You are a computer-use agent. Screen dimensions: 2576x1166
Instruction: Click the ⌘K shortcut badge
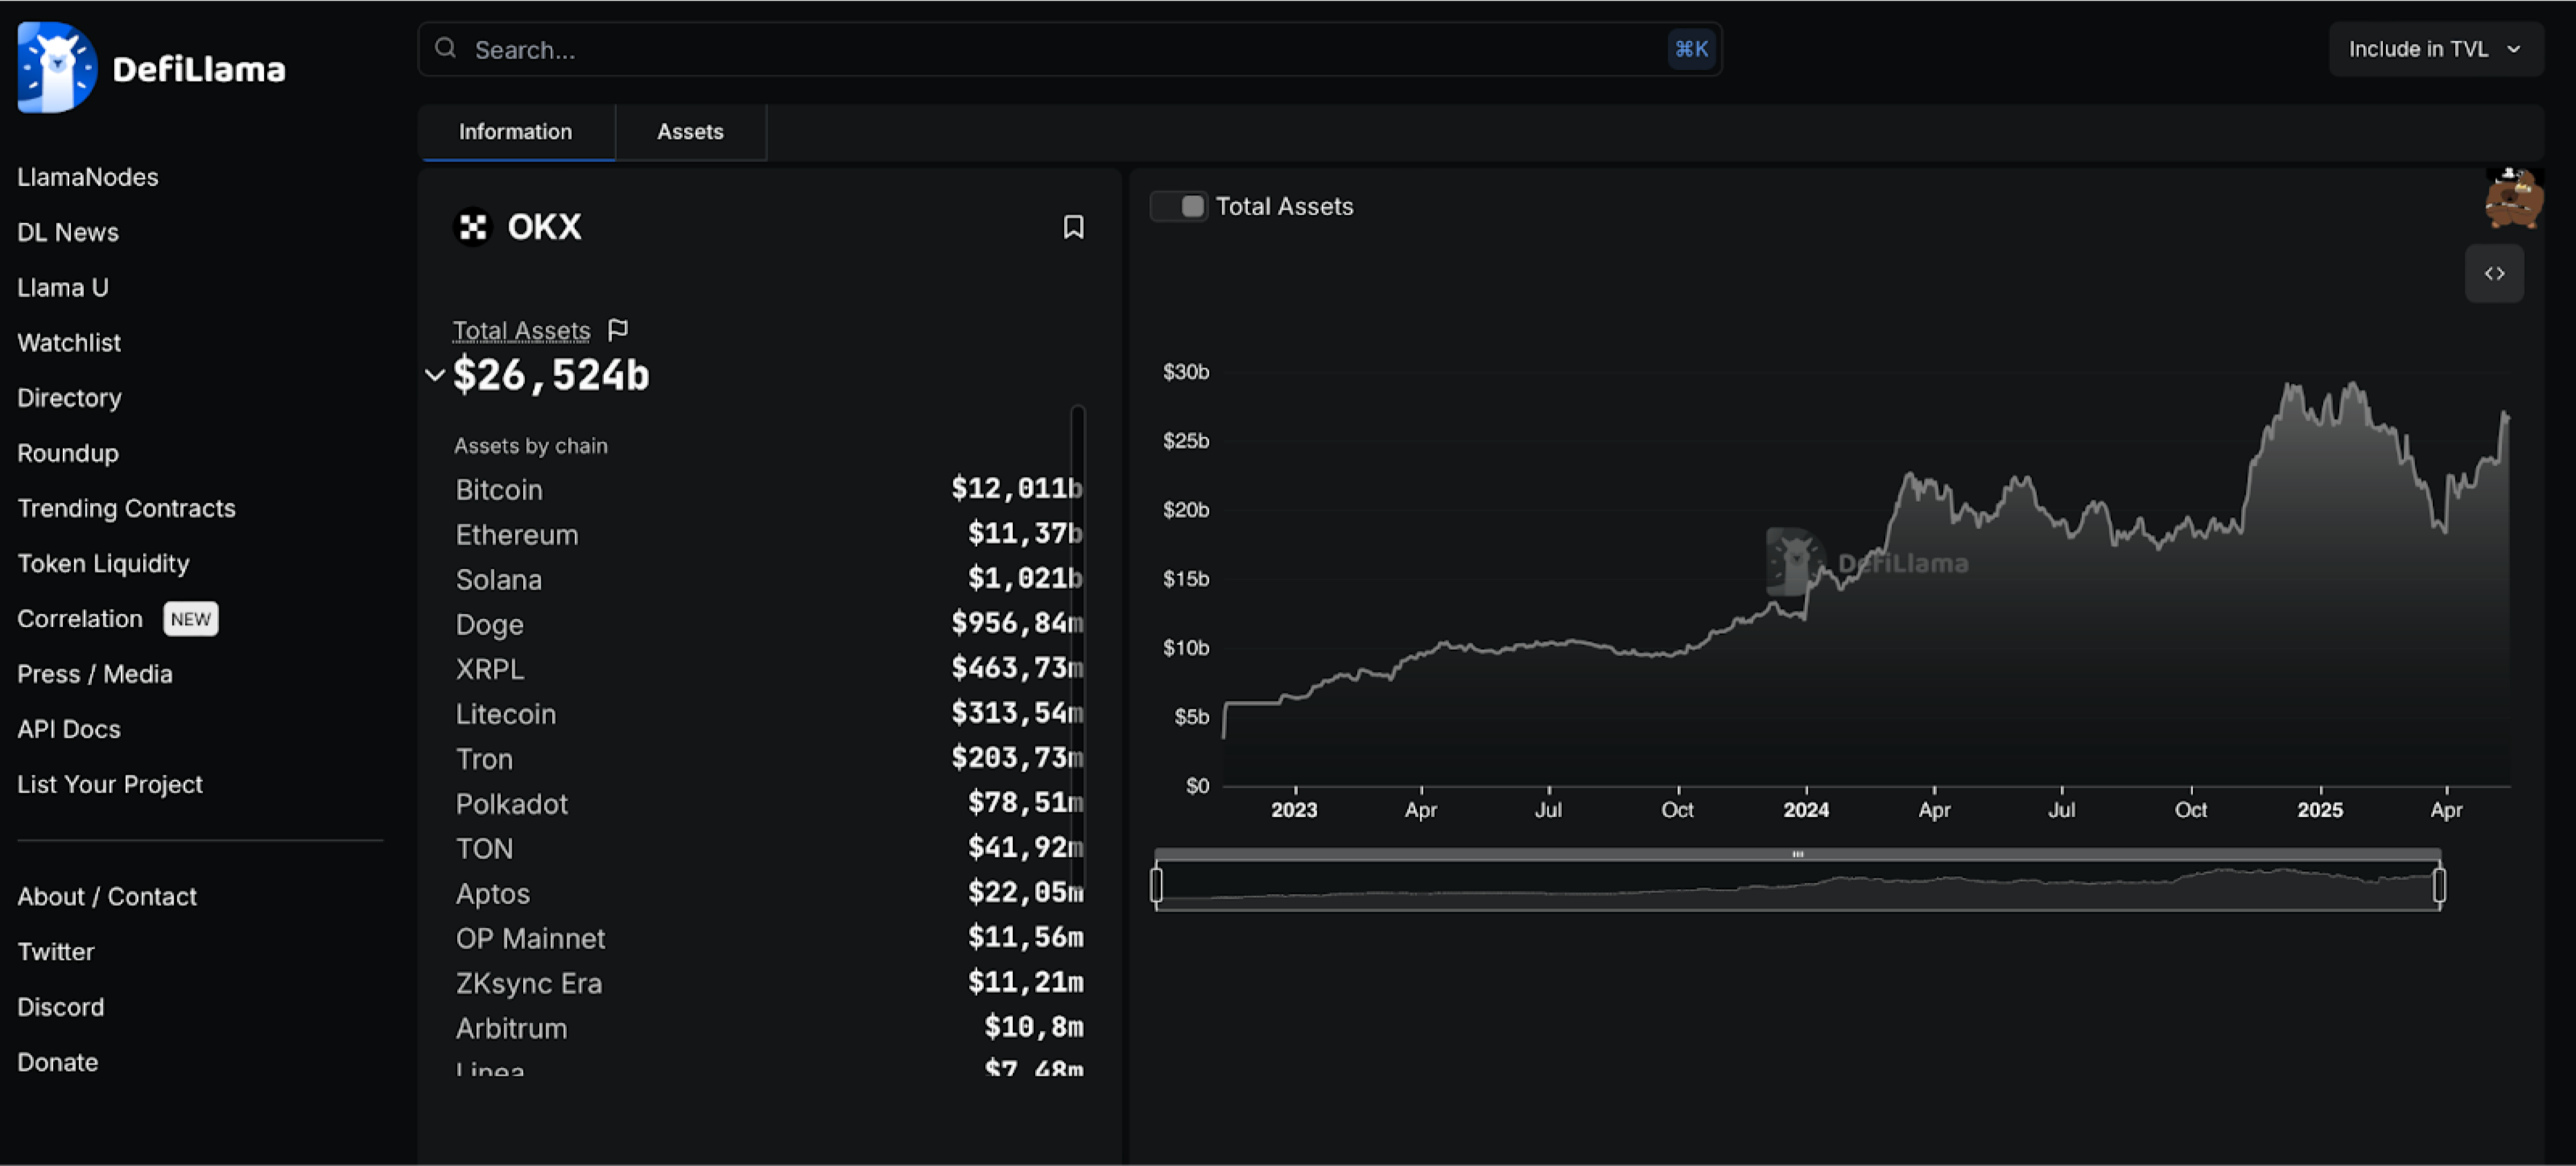pos(1691,49)
